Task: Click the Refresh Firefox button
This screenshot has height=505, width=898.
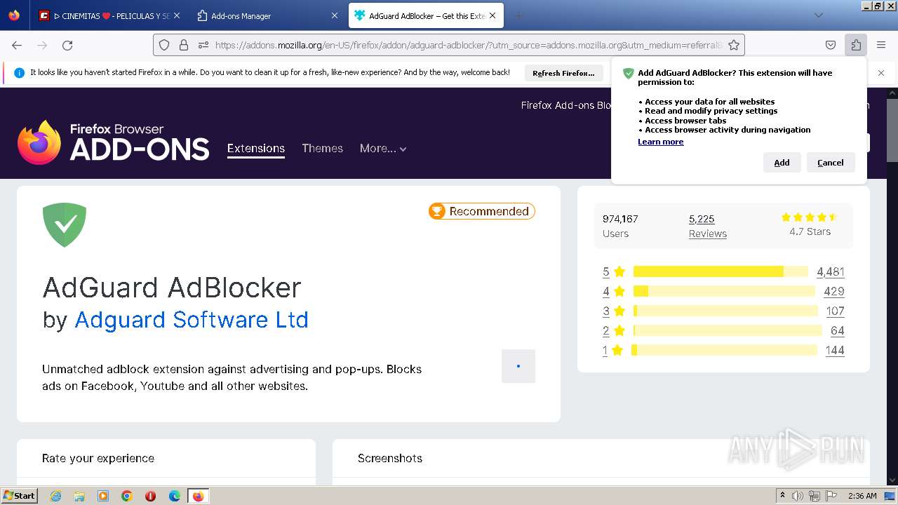Action: pos(563,73)
